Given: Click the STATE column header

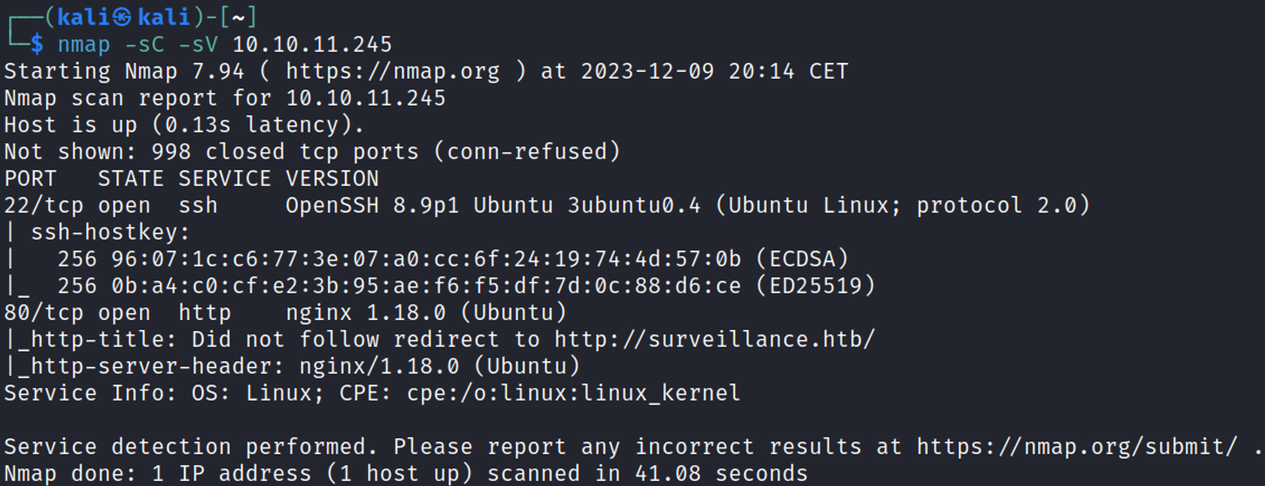Looking at the screenshot, I should 131,179.
